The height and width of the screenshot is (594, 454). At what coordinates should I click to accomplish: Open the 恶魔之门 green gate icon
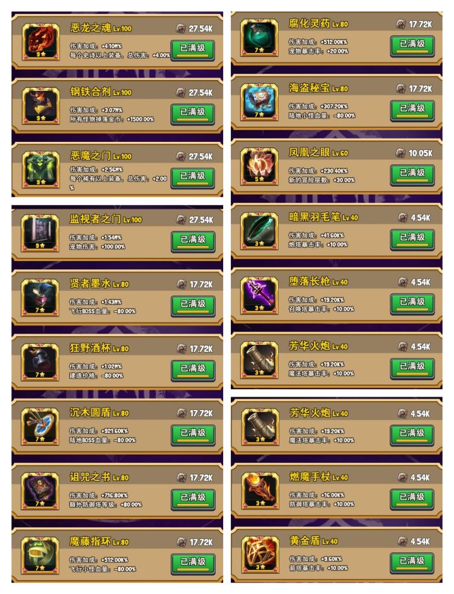pyautogui.click(x=40, y=170)
